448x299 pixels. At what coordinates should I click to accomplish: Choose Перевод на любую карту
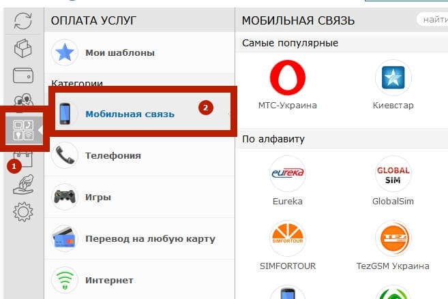pyautogui.click(x=139, y=238)
